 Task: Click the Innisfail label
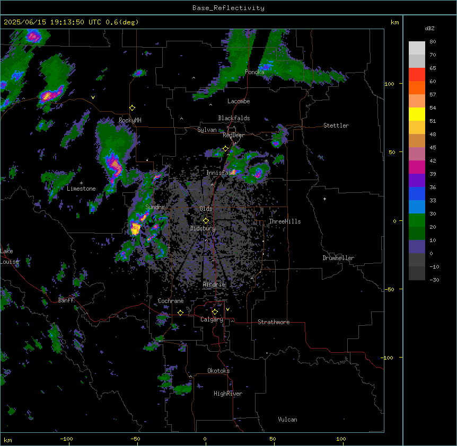(x=221, y=173)
